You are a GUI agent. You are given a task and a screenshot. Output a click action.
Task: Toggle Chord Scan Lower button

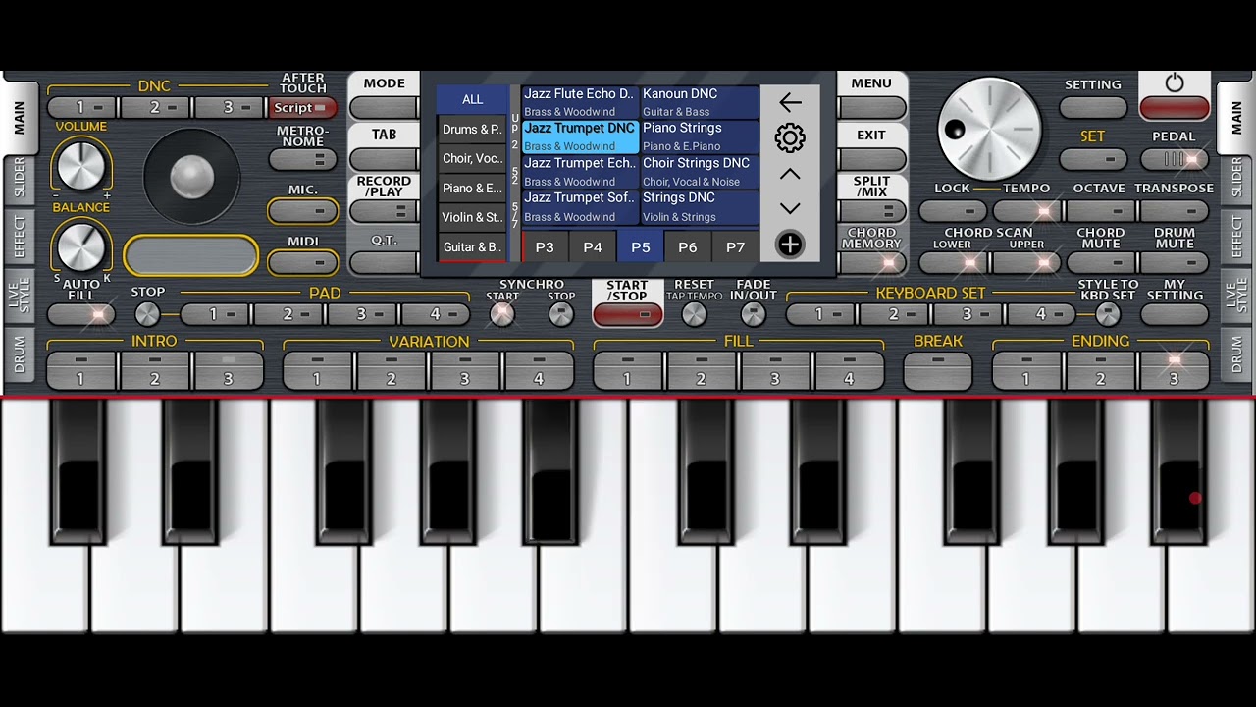click(953, 263)
